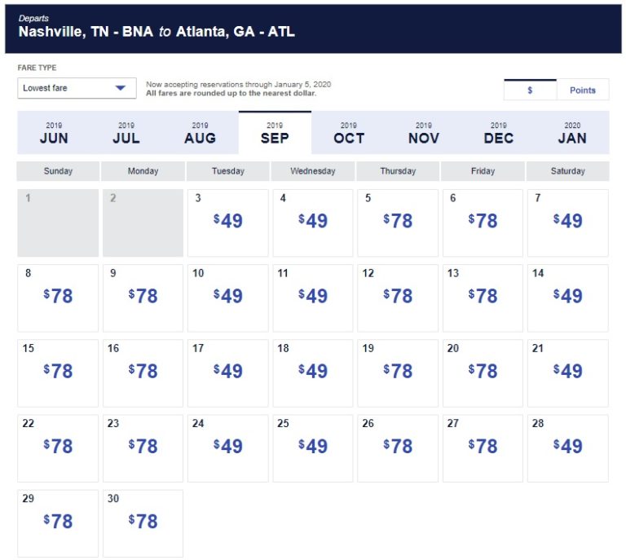Switch to the OCT 2019 tab
Screen dimensions: 626x560
tap(349, 133)
